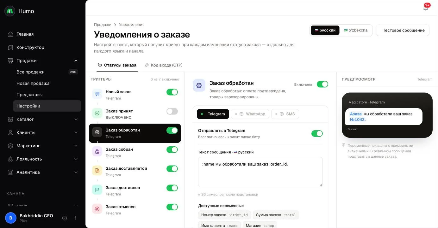Screen dimensions: 438x228
Task: Click the bag icon for Заказ собран
Action: click(97, 151)
